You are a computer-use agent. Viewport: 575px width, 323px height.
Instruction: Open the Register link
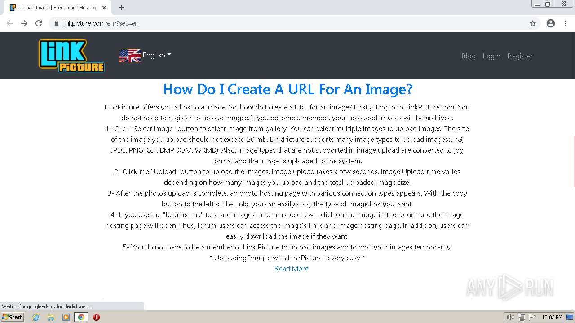(520, 56)
